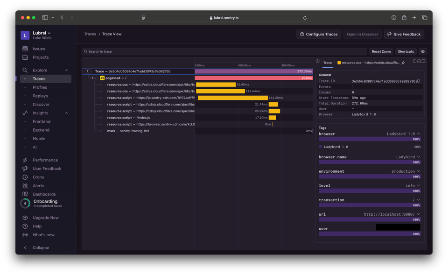Image resolution: width=448 pixels, height=275 pixels.
Task: Click the Reset Zoom button
Action: point(381,52)
